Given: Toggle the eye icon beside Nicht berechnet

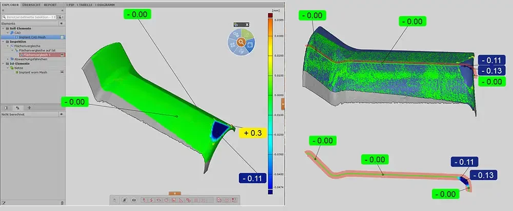Looking at the screenshot, I should click(62, 115).
